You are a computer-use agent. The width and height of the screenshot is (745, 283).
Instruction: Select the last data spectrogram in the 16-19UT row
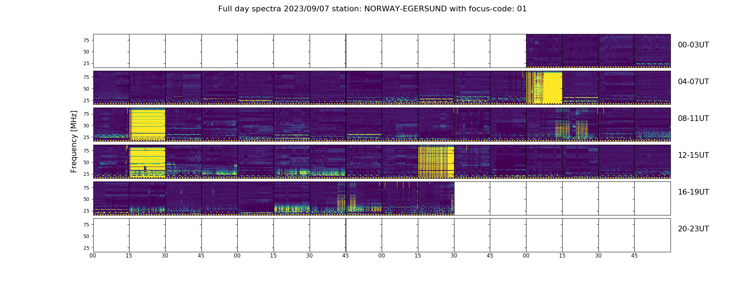click(436, 198)
